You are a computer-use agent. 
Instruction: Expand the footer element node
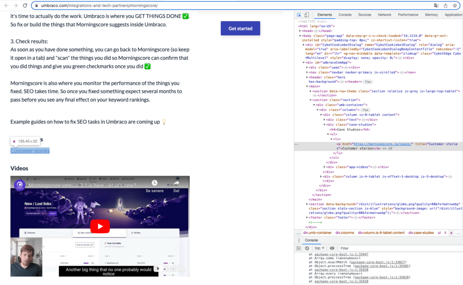tap(307, 218)
